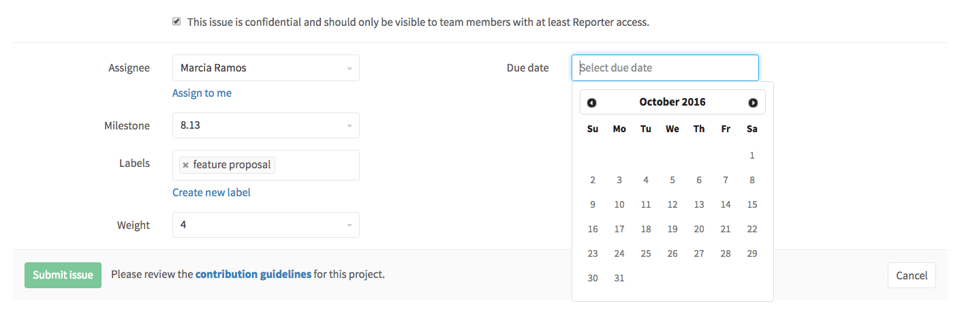Image resolution: width=964 pixels, height=310 pixels.
Task: Select October 31 in date picker
Action: click(x=619, y=278)
